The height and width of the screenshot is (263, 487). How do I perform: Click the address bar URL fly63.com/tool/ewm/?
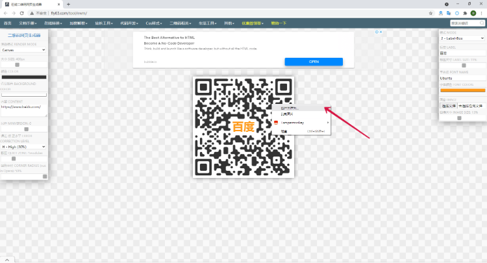[x=69, y=13]
